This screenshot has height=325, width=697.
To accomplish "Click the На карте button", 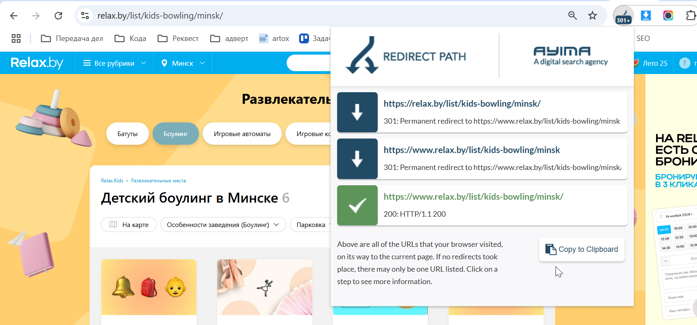I will [x=129, y=225].
